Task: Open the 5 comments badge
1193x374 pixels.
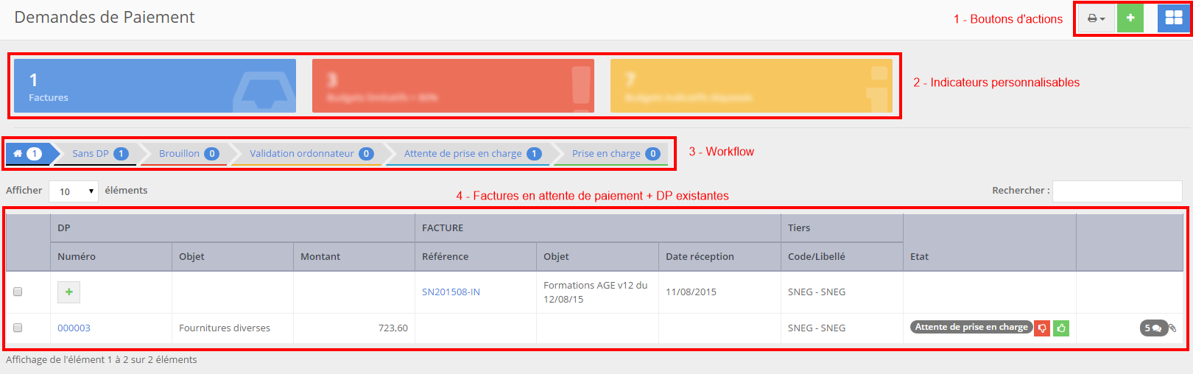Action: [1152, 328]
